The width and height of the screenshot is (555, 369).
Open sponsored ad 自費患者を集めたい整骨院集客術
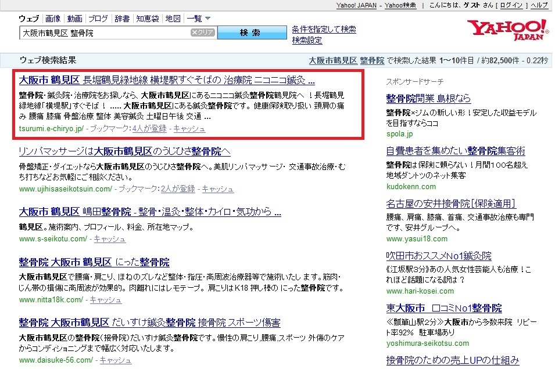(456, 151)
